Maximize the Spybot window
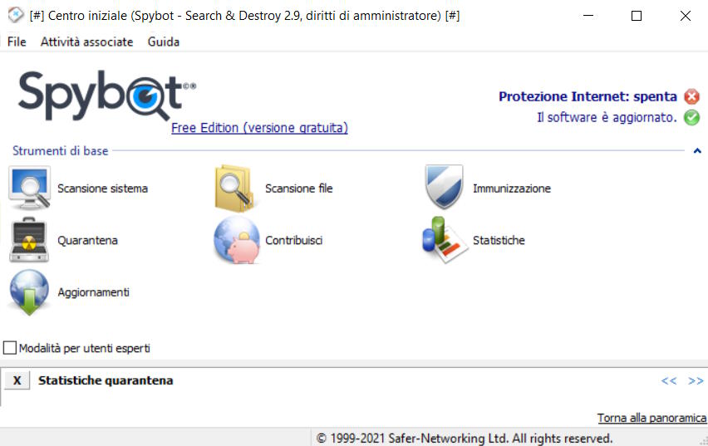 (x=637, y=15)
